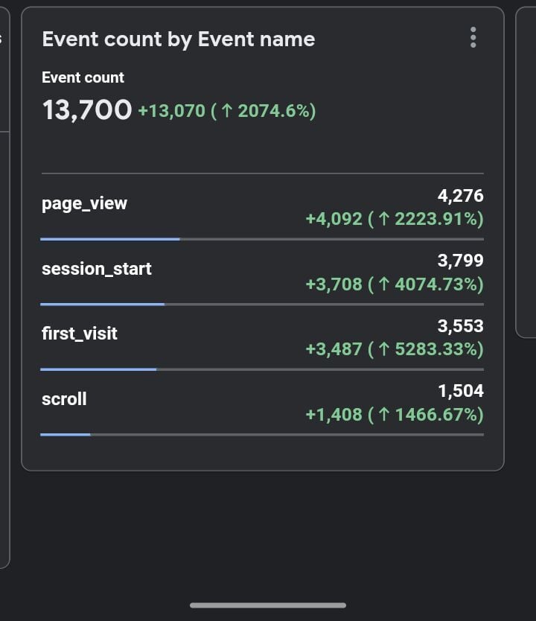Image resolution: width=536 pixels, height=621 pixels.
Task: Open the page_view event row
Action: pos(84,203)
